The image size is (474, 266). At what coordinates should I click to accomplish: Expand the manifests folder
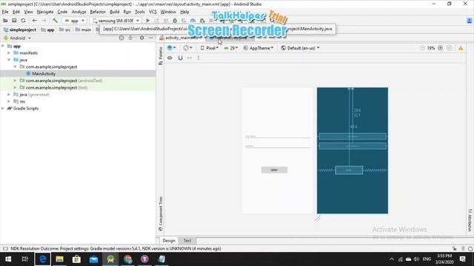pos(9,53)
